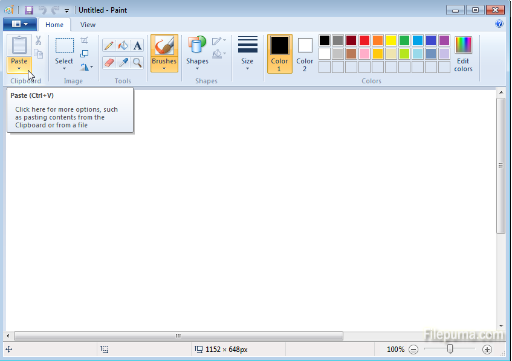512x361 pixels.
Task: Select the Text tool
Action: click(x=138, y=46)
